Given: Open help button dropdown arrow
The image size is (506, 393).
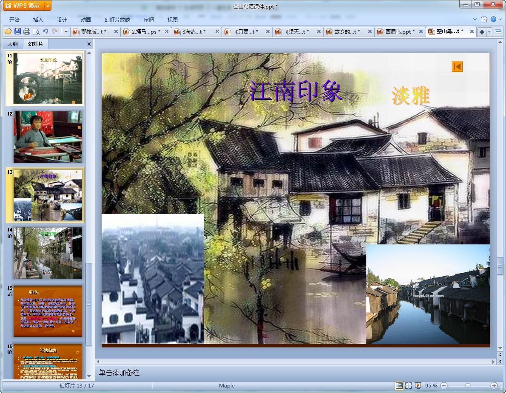Looking at the screenshot, I should pyautogui.click(x=500, y=20).
